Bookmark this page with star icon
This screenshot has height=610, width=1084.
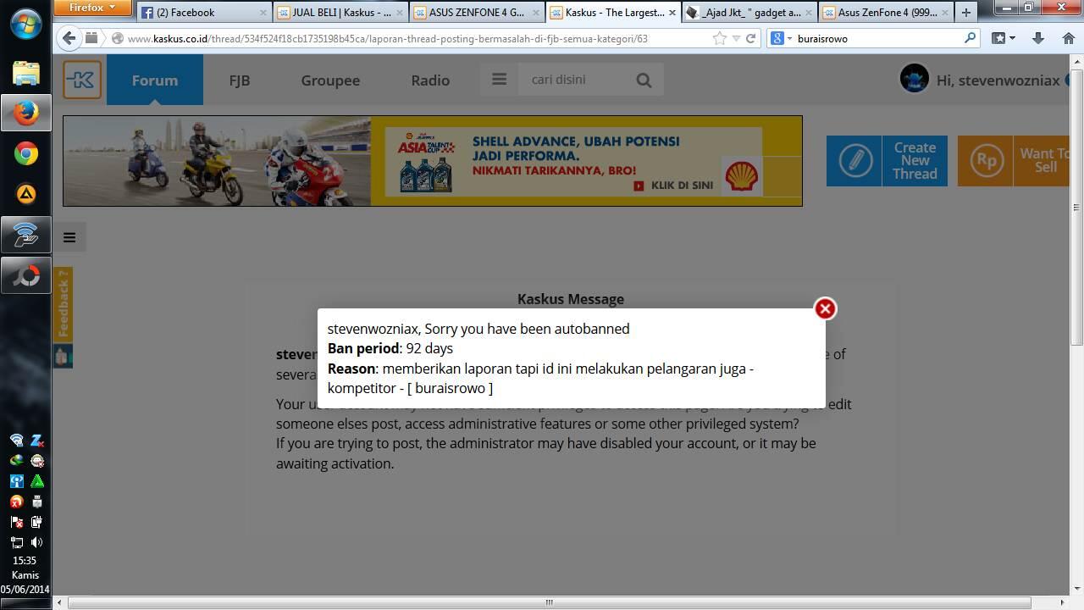click(x=719, y=38)
